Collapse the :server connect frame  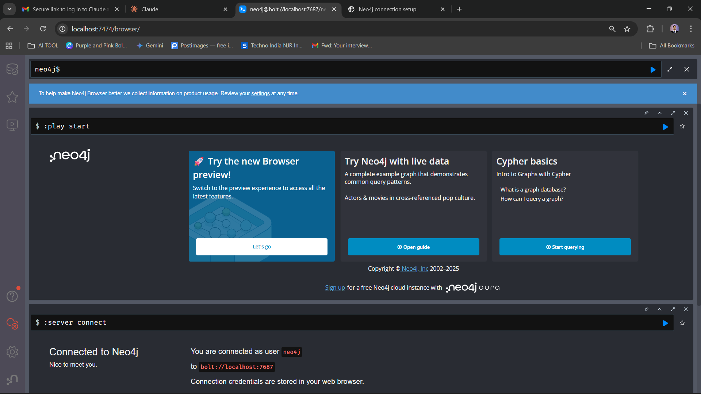(660, 309)
